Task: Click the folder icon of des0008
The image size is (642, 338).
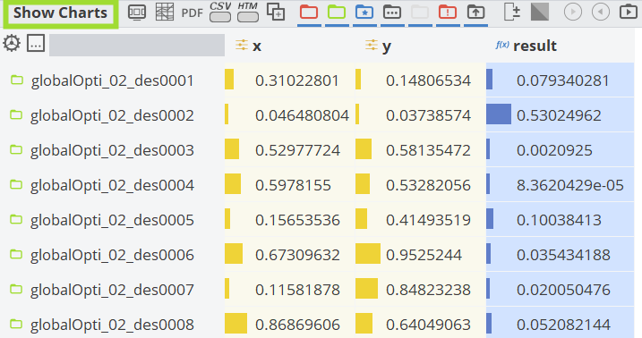Action: pos(16,324)
